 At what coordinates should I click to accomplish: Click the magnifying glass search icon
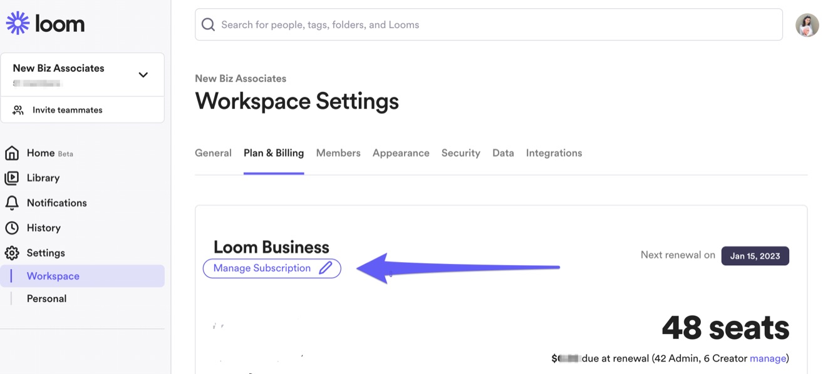(x=209, y=25)
